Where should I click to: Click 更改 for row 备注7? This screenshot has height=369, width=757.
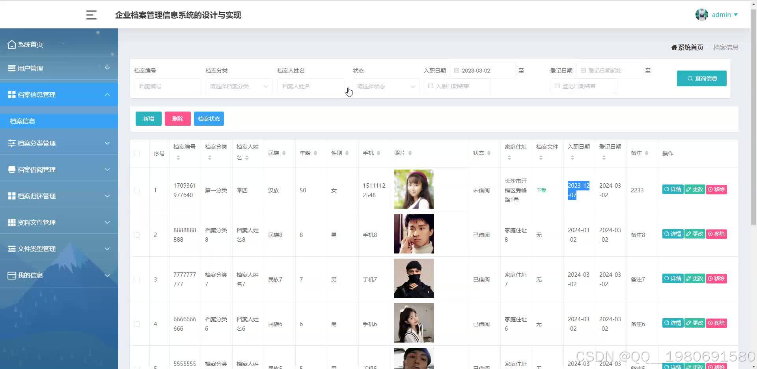(x=695, y=279)
